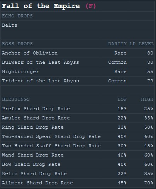
Task: Click the BLESSINGS section header
Action: (x=16, y=99)
